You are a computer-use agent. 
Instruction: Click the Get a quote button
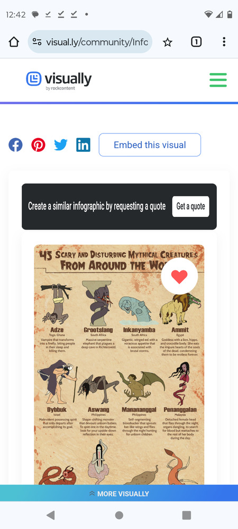191,206
